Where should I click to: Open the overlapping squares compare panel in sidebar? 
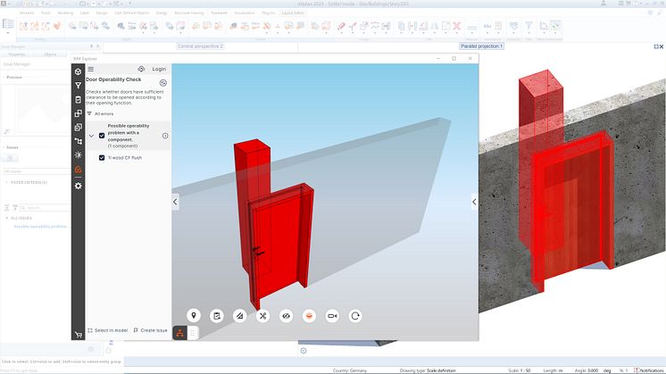[79, 113]
